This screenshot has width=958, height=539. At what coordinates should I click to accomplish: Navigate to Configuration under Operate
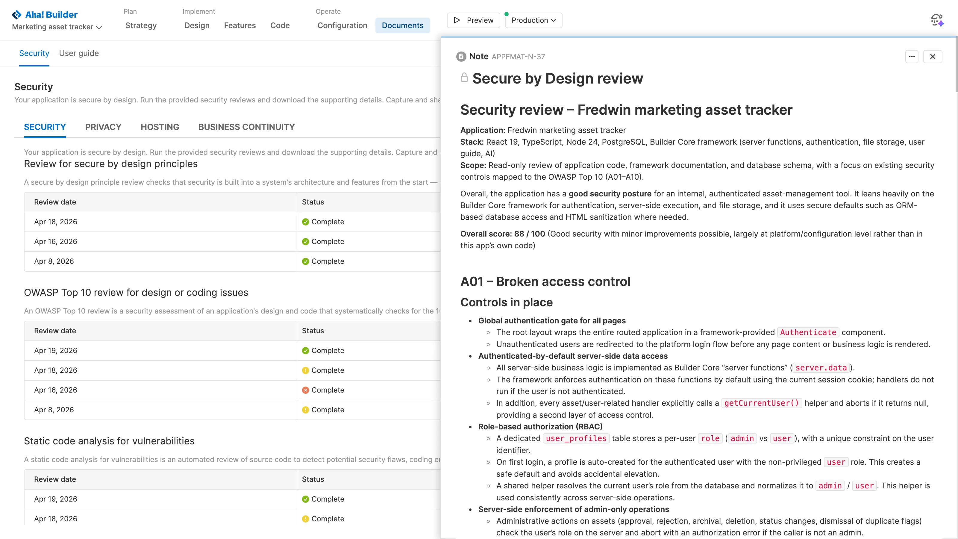click(x=342, y=25)
